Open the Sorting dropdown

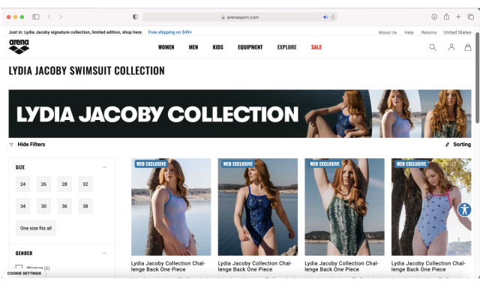458,145
